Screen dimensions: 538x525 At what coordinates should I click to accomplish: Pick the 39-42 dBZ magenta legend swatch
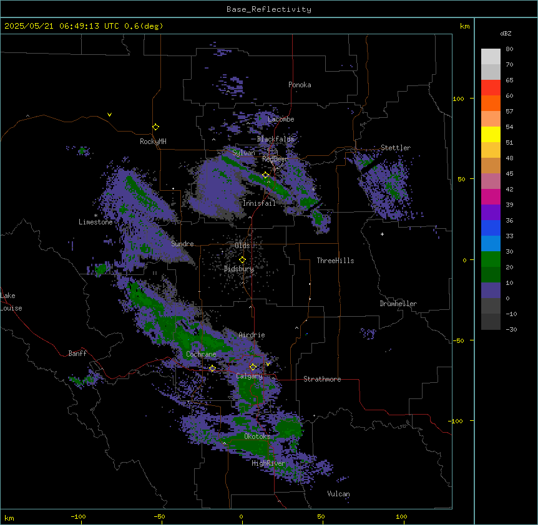[x=491, y=196]
